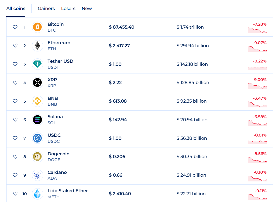
Task: Switch to the All coins tab
Action: 16,9
